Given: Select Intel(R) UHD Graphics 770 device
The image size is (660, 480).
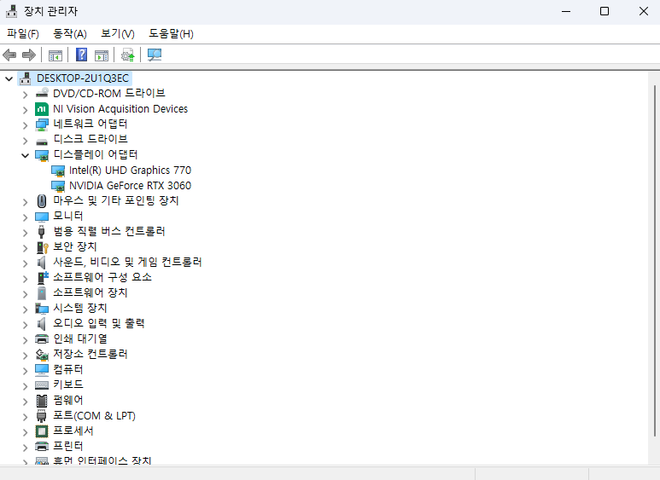Looking at the screenshot, I should pos(130,171).
